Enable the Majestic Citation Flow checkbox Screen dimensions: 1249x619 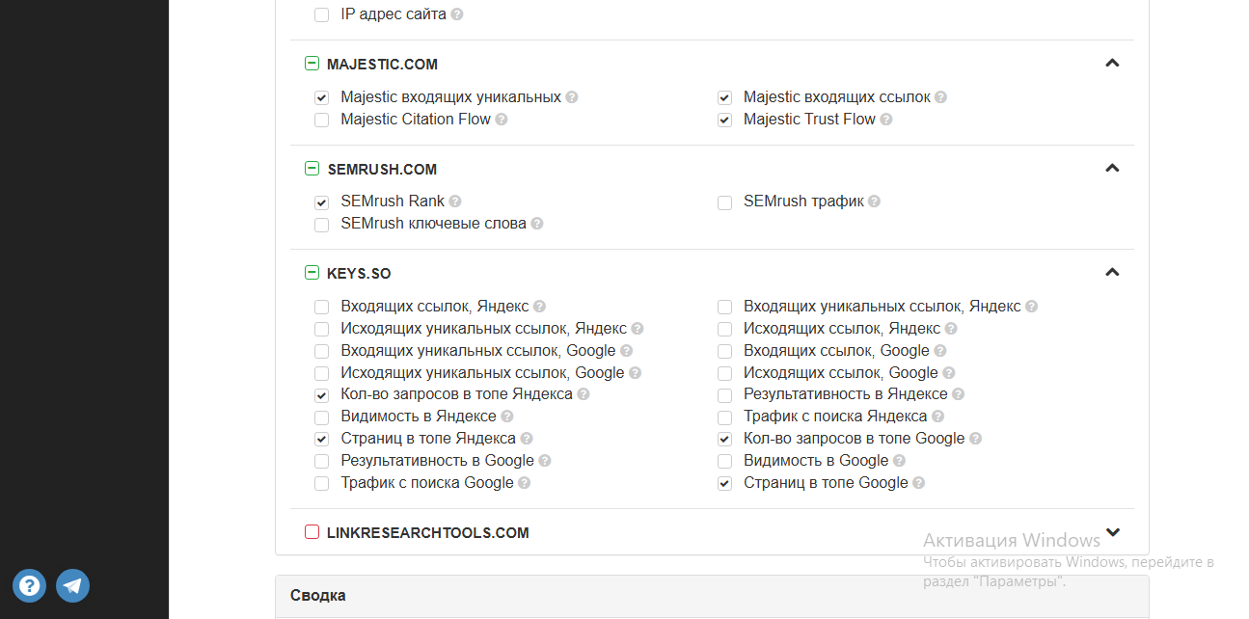(321, 120)
